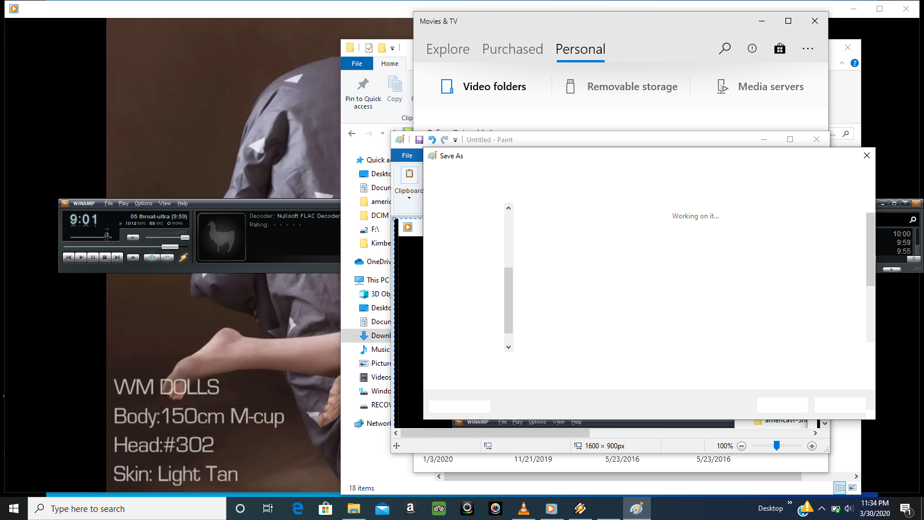This screenshot has height=520, width=924.
Task: Toggle repeat in Winamp
Action: point(167,257)
